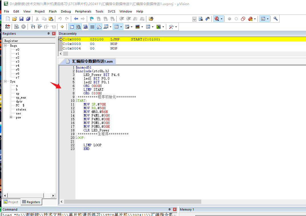
Task: Click code line MOV SP,#70H
Action: (95, 104)
